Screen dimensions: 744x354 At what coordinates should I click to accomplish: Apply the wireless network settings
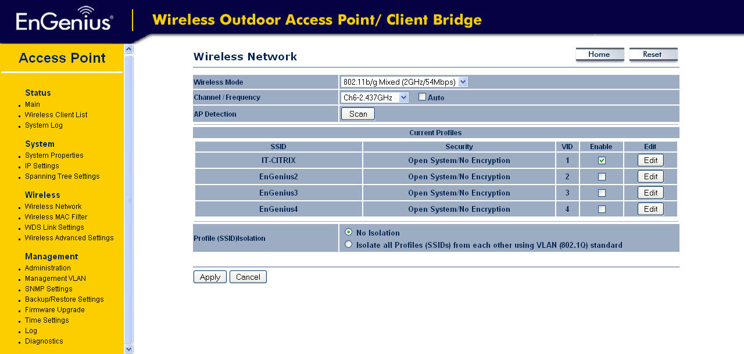click(x=210, y=277)
